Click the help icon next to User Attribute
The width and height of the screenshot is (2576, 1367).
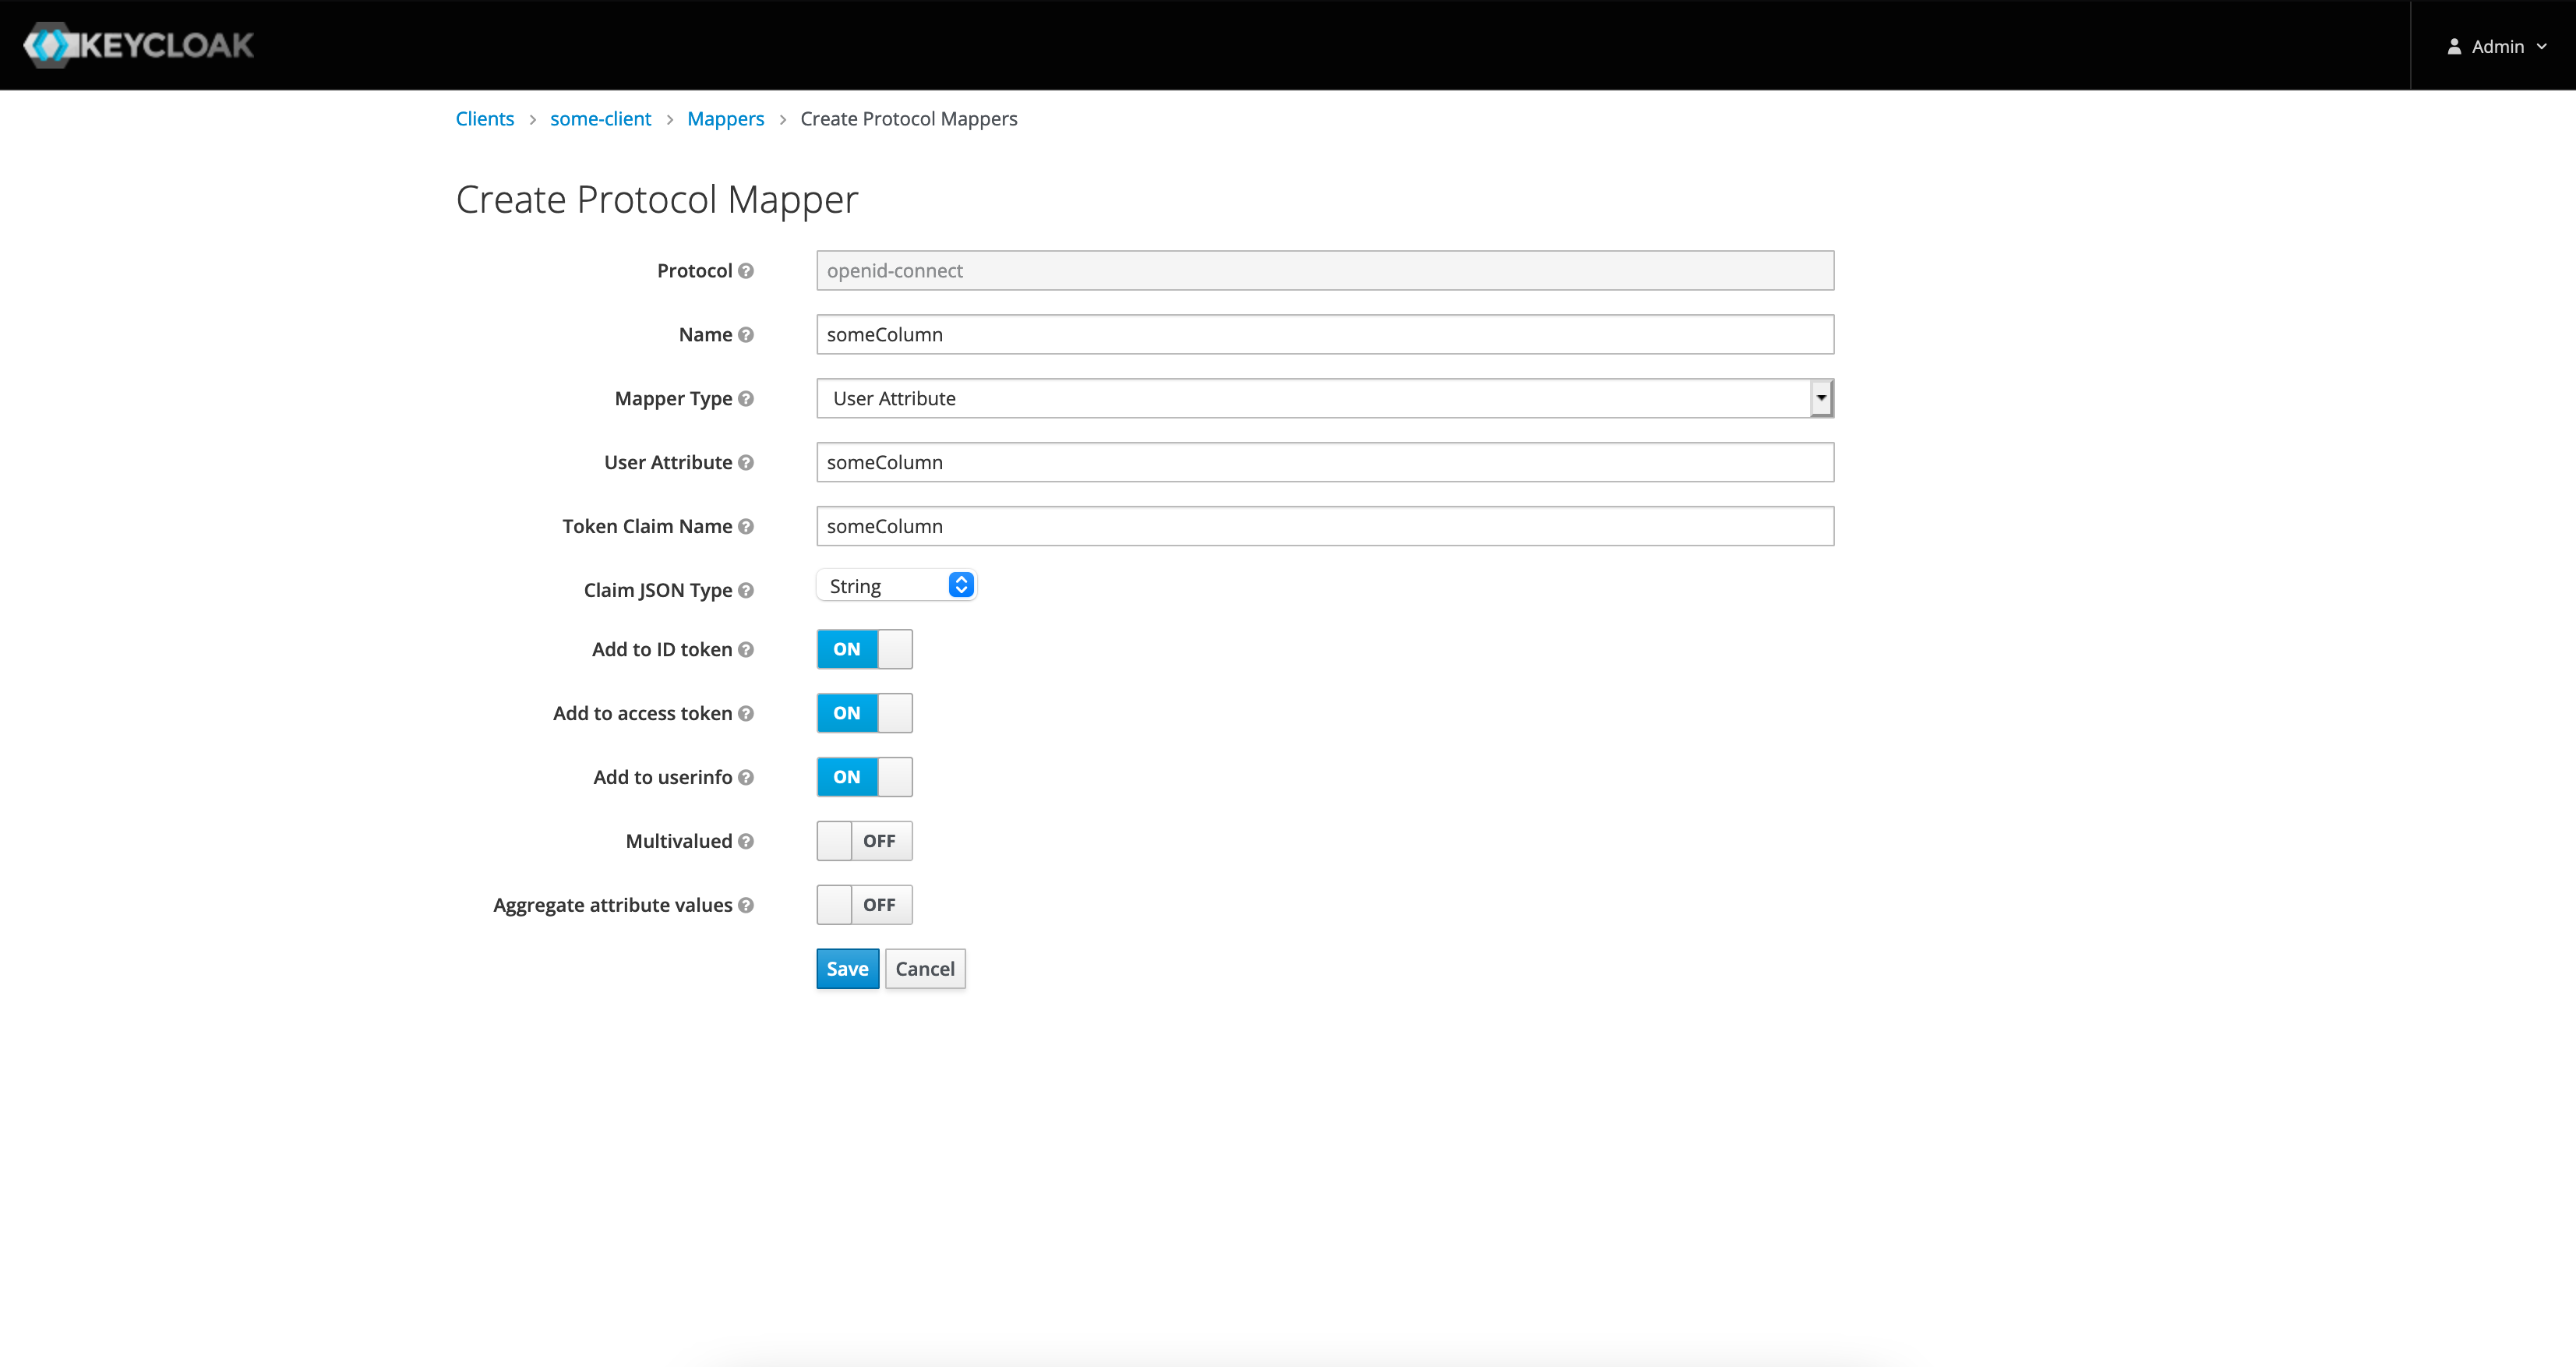[745, 463]
